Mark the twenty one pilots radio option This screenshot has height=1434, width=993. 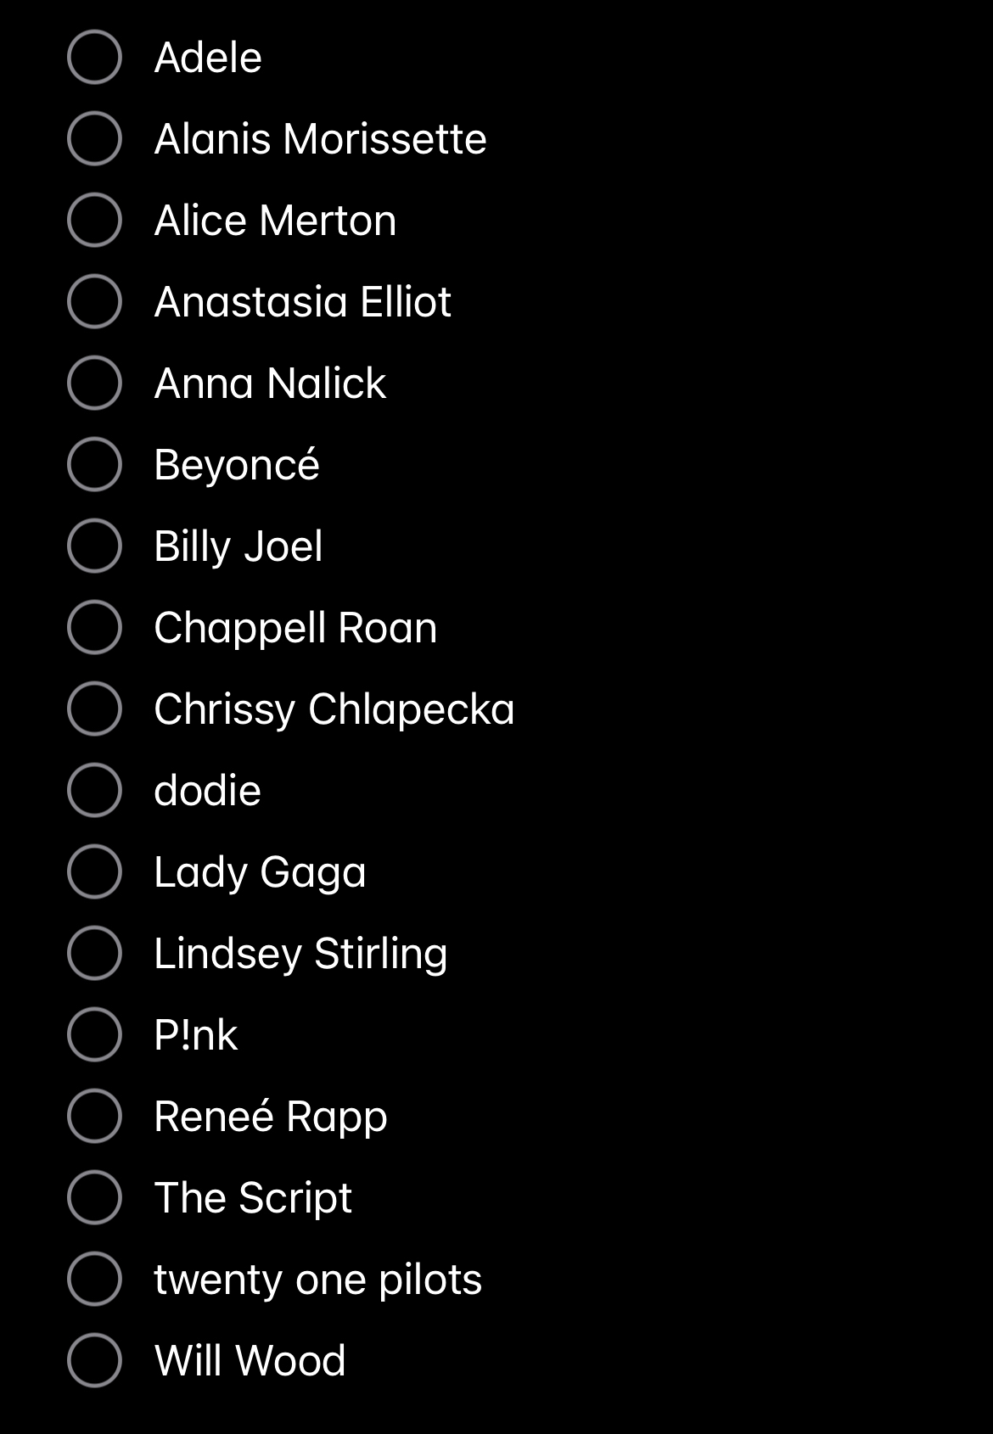[x=94, y=1280]
